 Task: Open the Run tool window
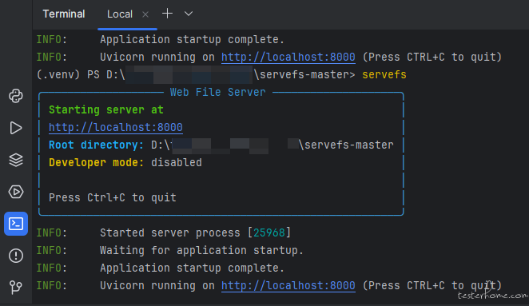click(x=16, y=128)
